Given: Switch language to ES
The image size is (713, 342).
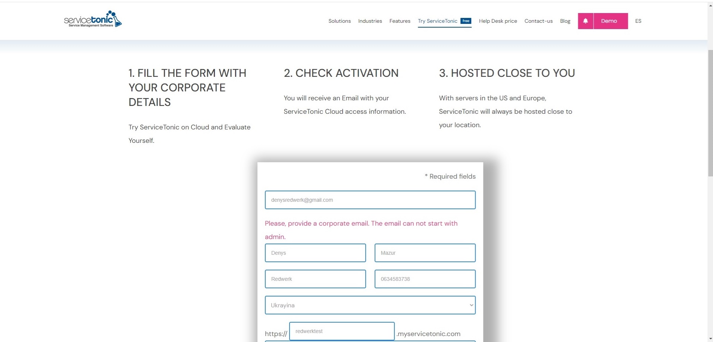Looking at the screenshot, I should pyautogui.click(x=638, y=21).
